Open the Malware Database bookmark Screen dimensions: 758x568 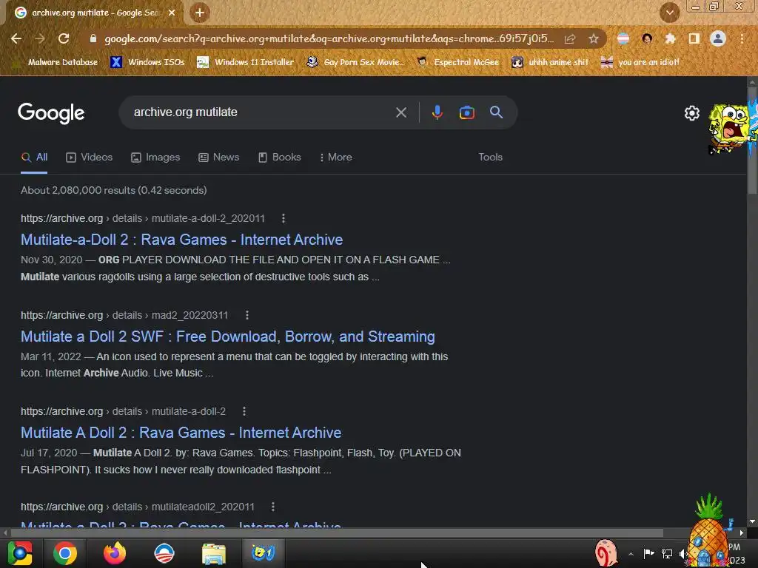pyautogui.click(x=56, y=62)
